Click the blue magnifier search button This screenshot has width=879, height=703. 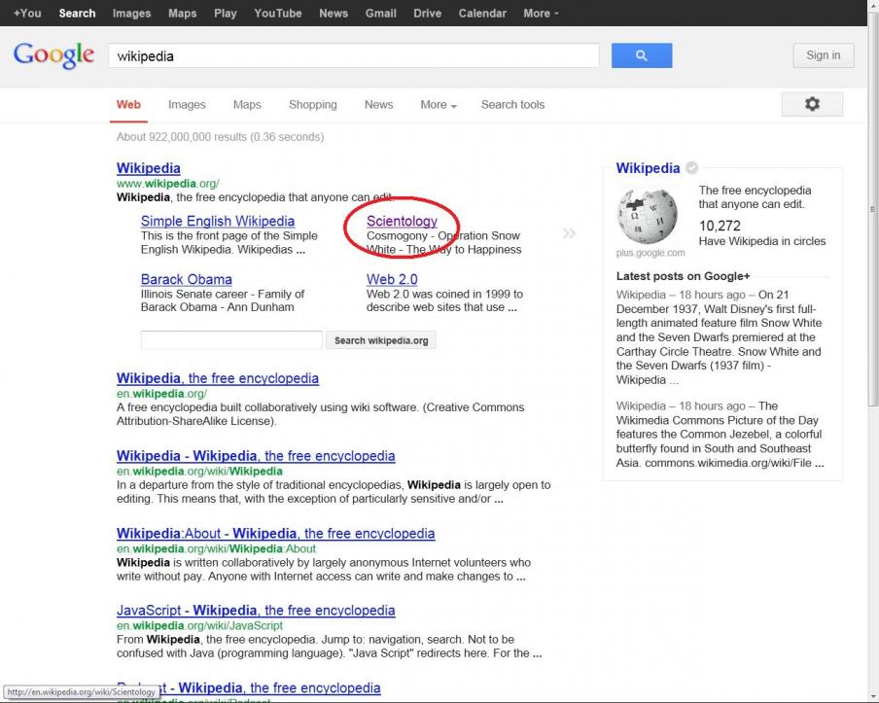tap(642, 55)
